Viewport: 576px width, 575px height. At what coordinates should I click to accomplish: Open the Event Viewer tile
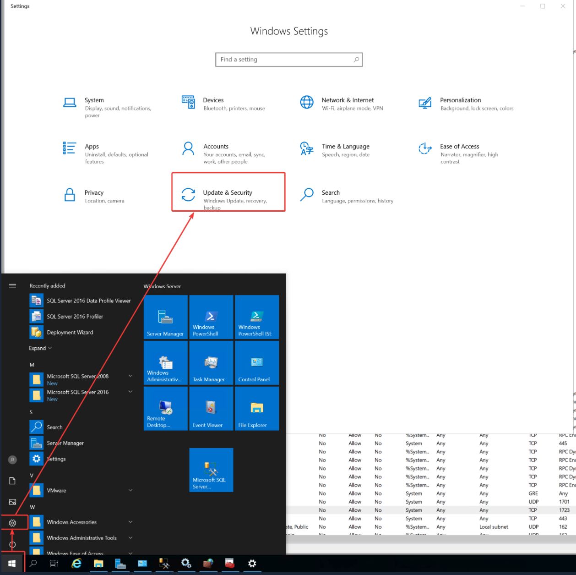[x=211, y=409]
